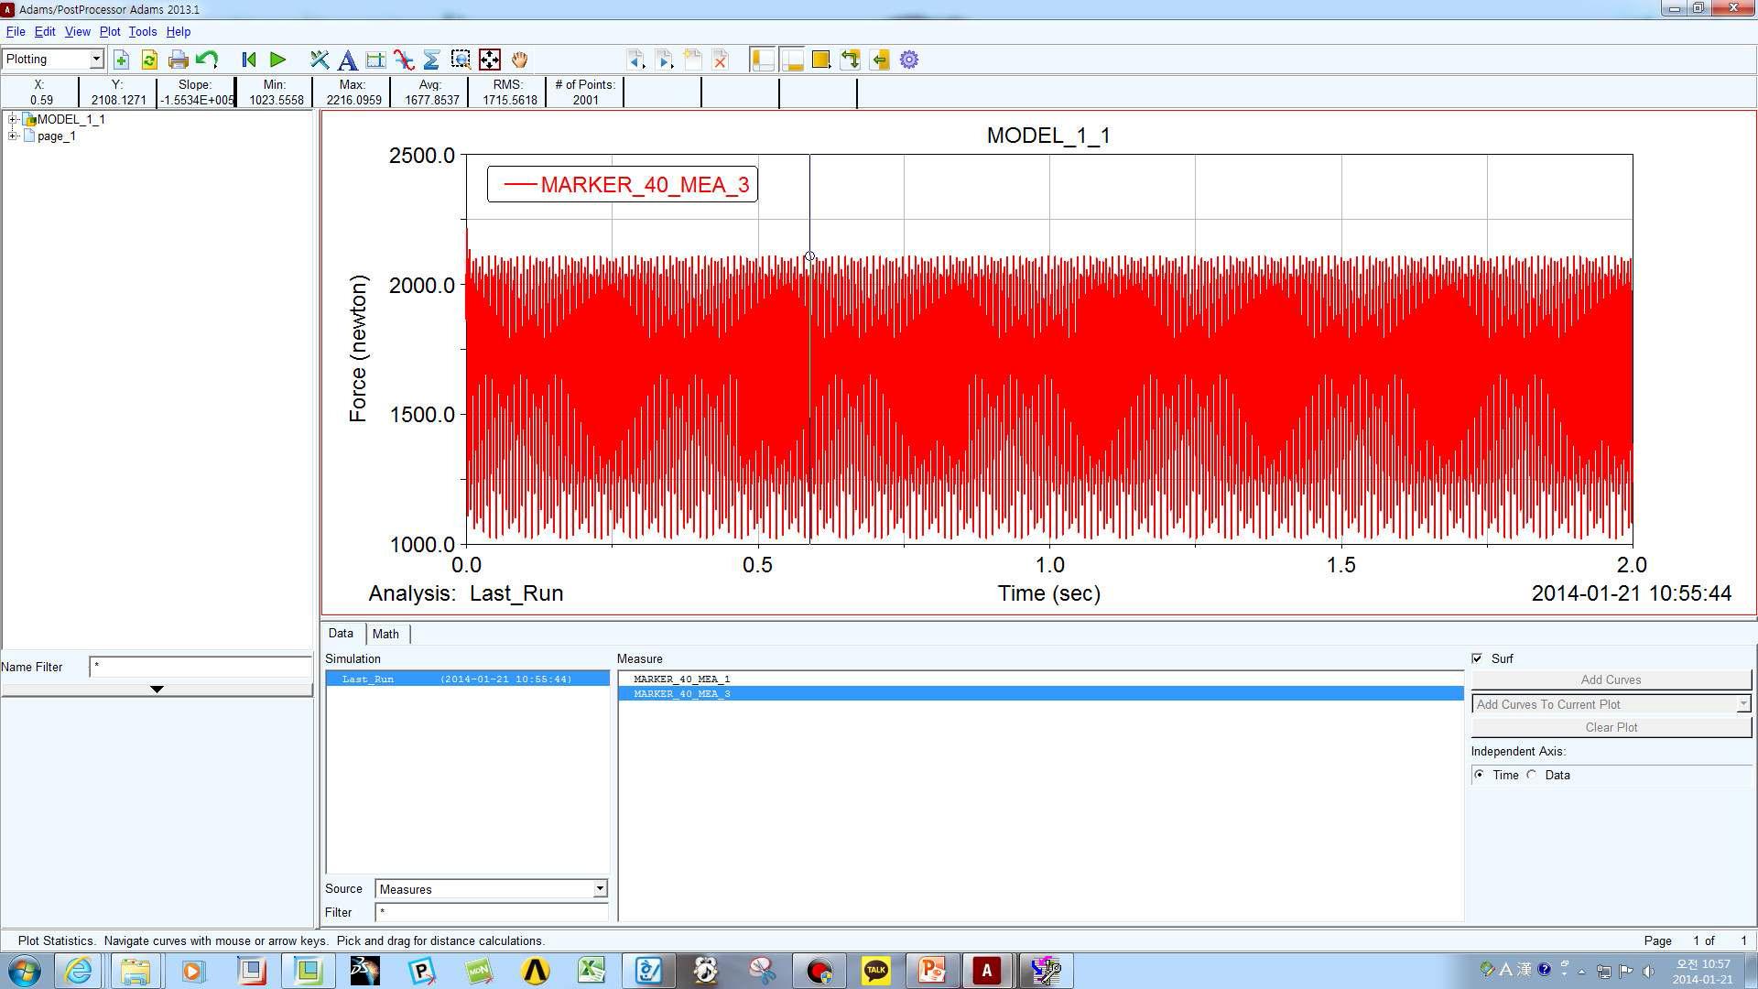Screen dimensions: 1758x989
Task: Toggle the Surf checkbox
Action: coord(1477,658)
